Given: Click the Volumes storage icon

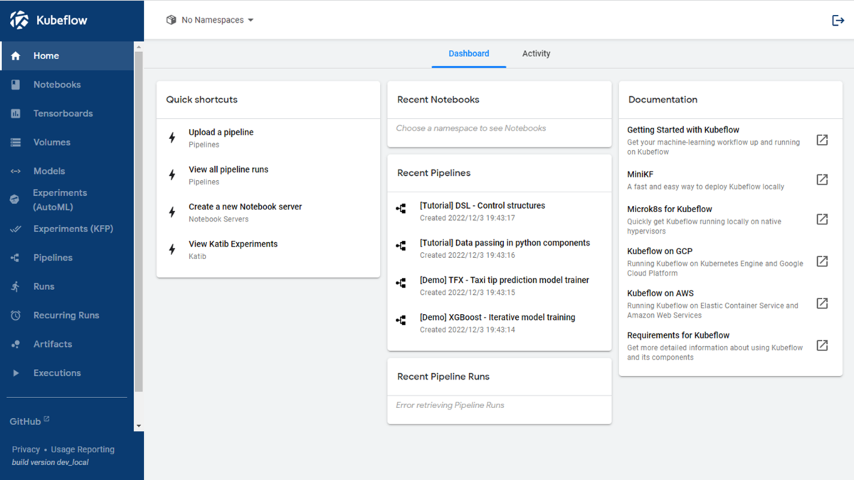Looking at the screenshot, I should pyautogui.click(x=16, y=142).
